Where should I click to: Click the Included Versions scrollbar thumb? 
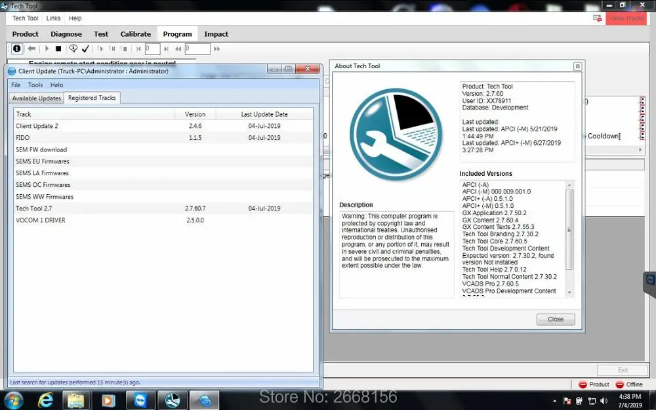click(569, 229)
